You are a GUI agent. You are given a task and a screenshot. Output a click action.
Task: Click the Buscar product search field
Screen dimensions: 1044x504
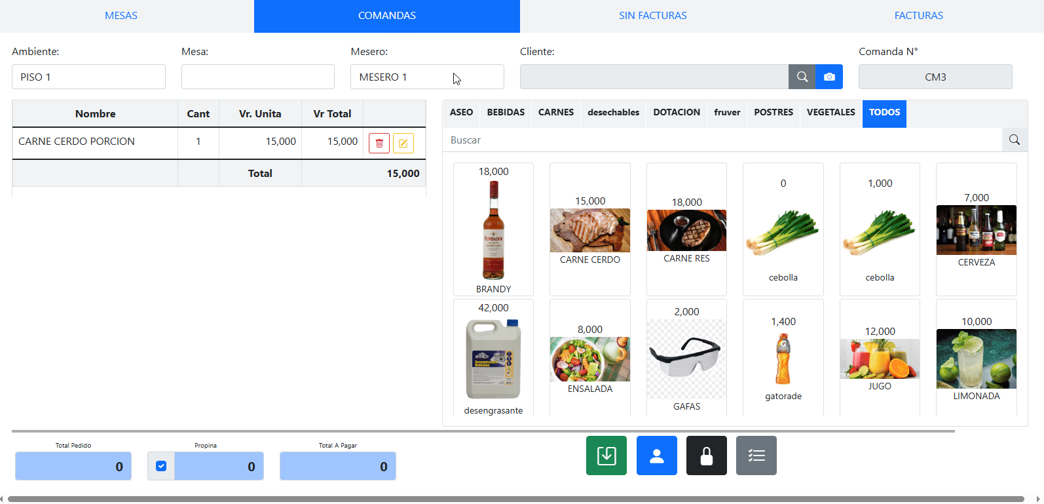(722, 140)
